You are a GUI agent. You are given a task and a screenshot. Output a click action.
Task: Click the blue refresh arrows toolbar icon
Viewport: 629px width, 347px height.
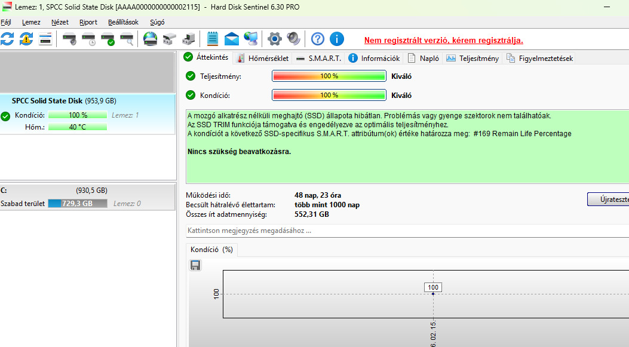tap(7, 39)
